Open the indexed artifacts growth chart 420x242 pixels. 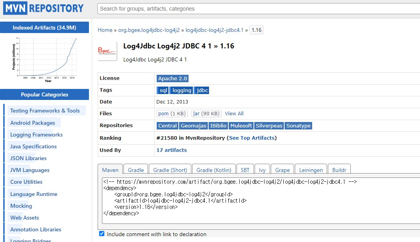44,60
